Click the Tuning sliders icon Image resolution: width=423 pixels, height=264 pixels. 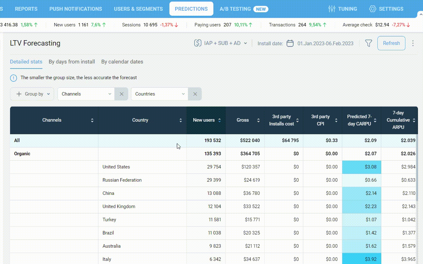click(332, 9)
